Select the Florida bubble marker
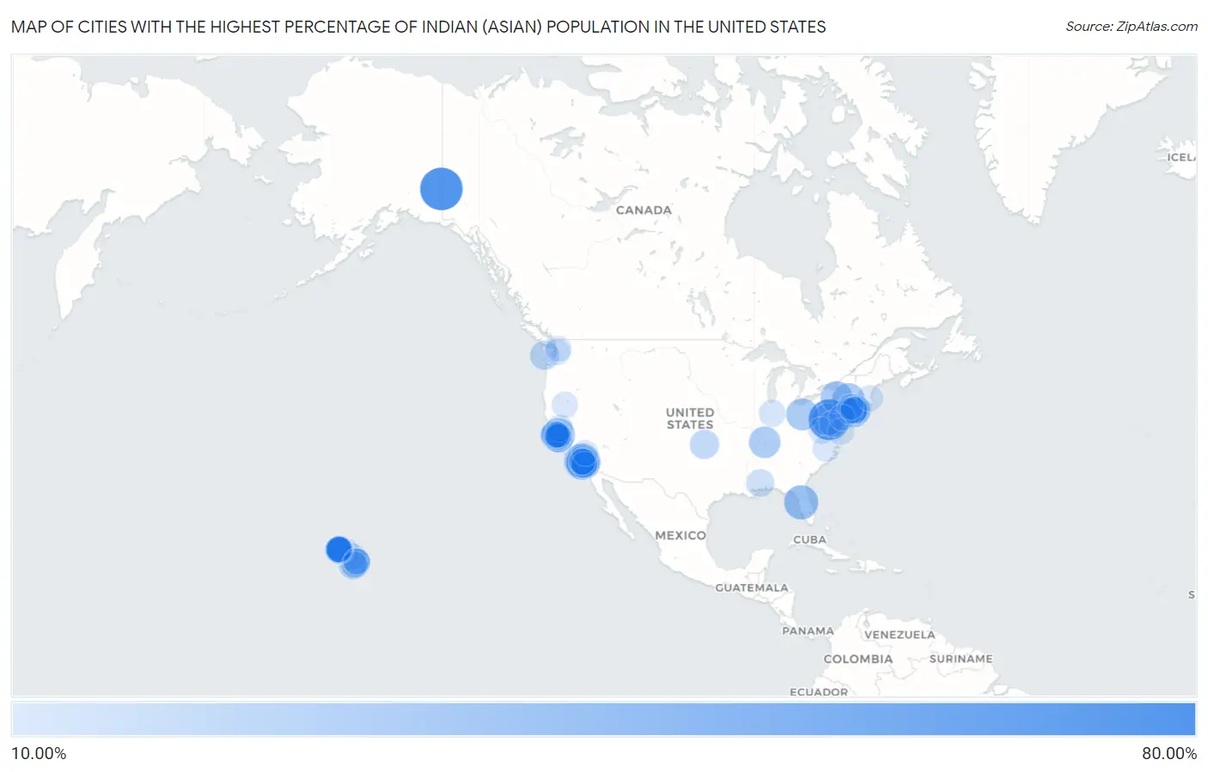Viewport: 1208px width, 772px height. 801,502
